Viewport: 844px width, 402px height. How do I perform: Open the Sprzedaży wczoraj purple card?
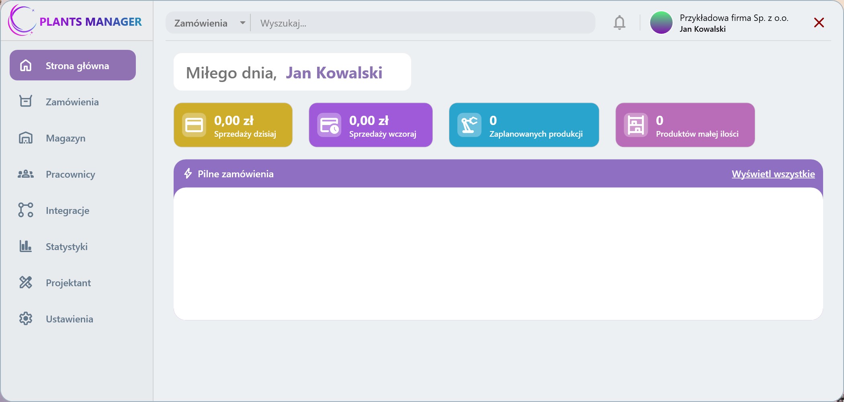click(371, 125)
